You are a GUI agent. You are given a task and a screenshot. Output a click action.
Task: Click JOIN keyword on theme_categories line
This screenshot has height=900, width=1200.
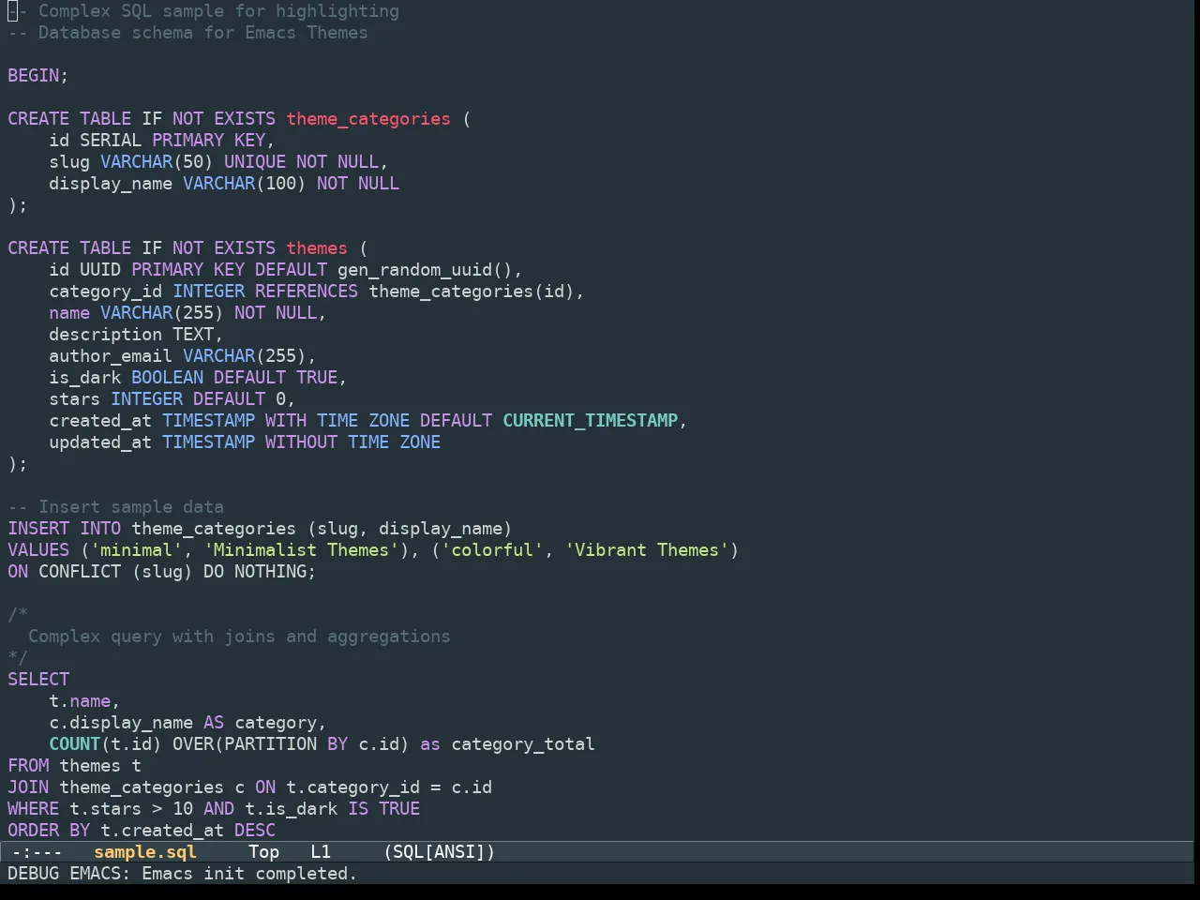(28, 787)
